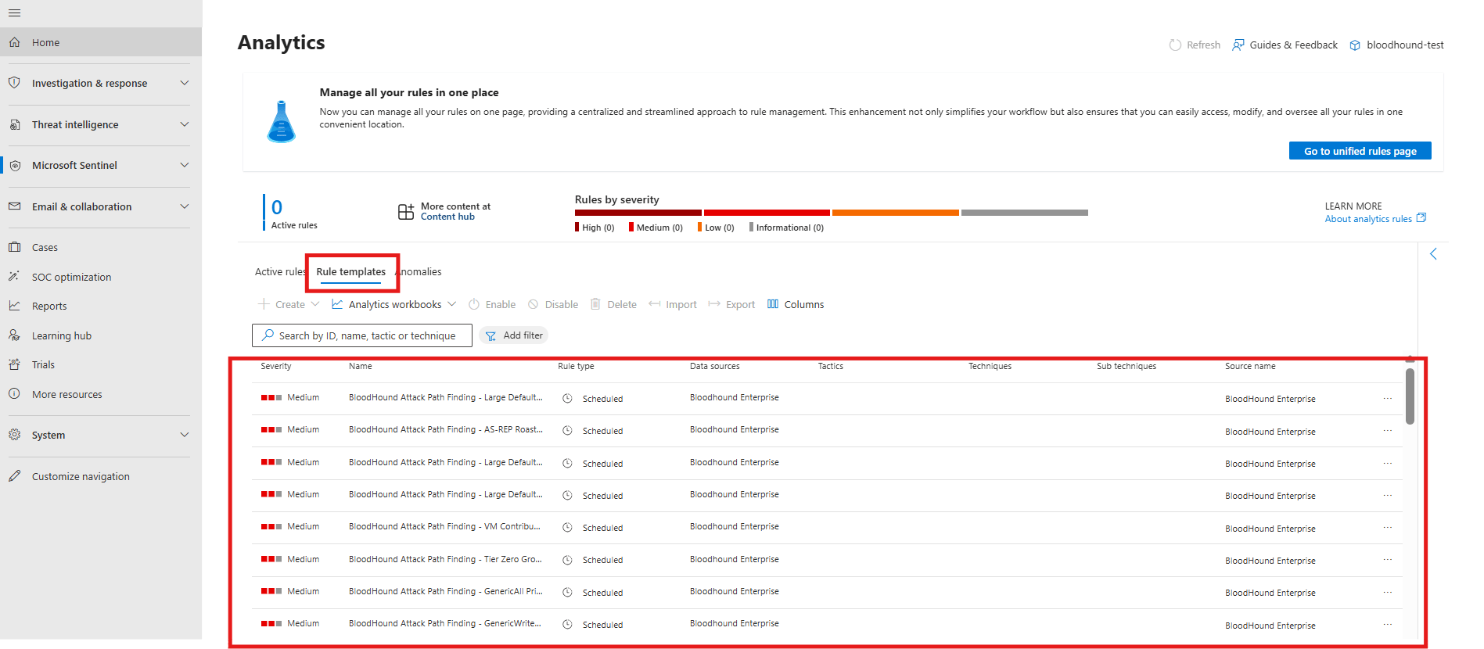The width and height of the screenshot is (1484, 649).
Task: Click the dark red High severity bar
Action: pyautogui.click(x=638, y=213)
